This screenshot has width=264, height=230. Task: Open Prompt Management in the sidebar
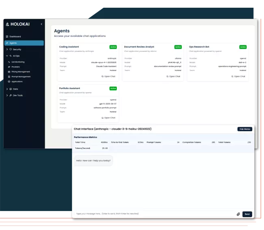21,77
